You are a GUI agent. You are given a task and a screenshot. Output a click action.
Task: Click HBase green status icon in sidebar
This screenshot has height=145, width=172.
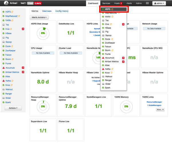(x=3, y=33)
